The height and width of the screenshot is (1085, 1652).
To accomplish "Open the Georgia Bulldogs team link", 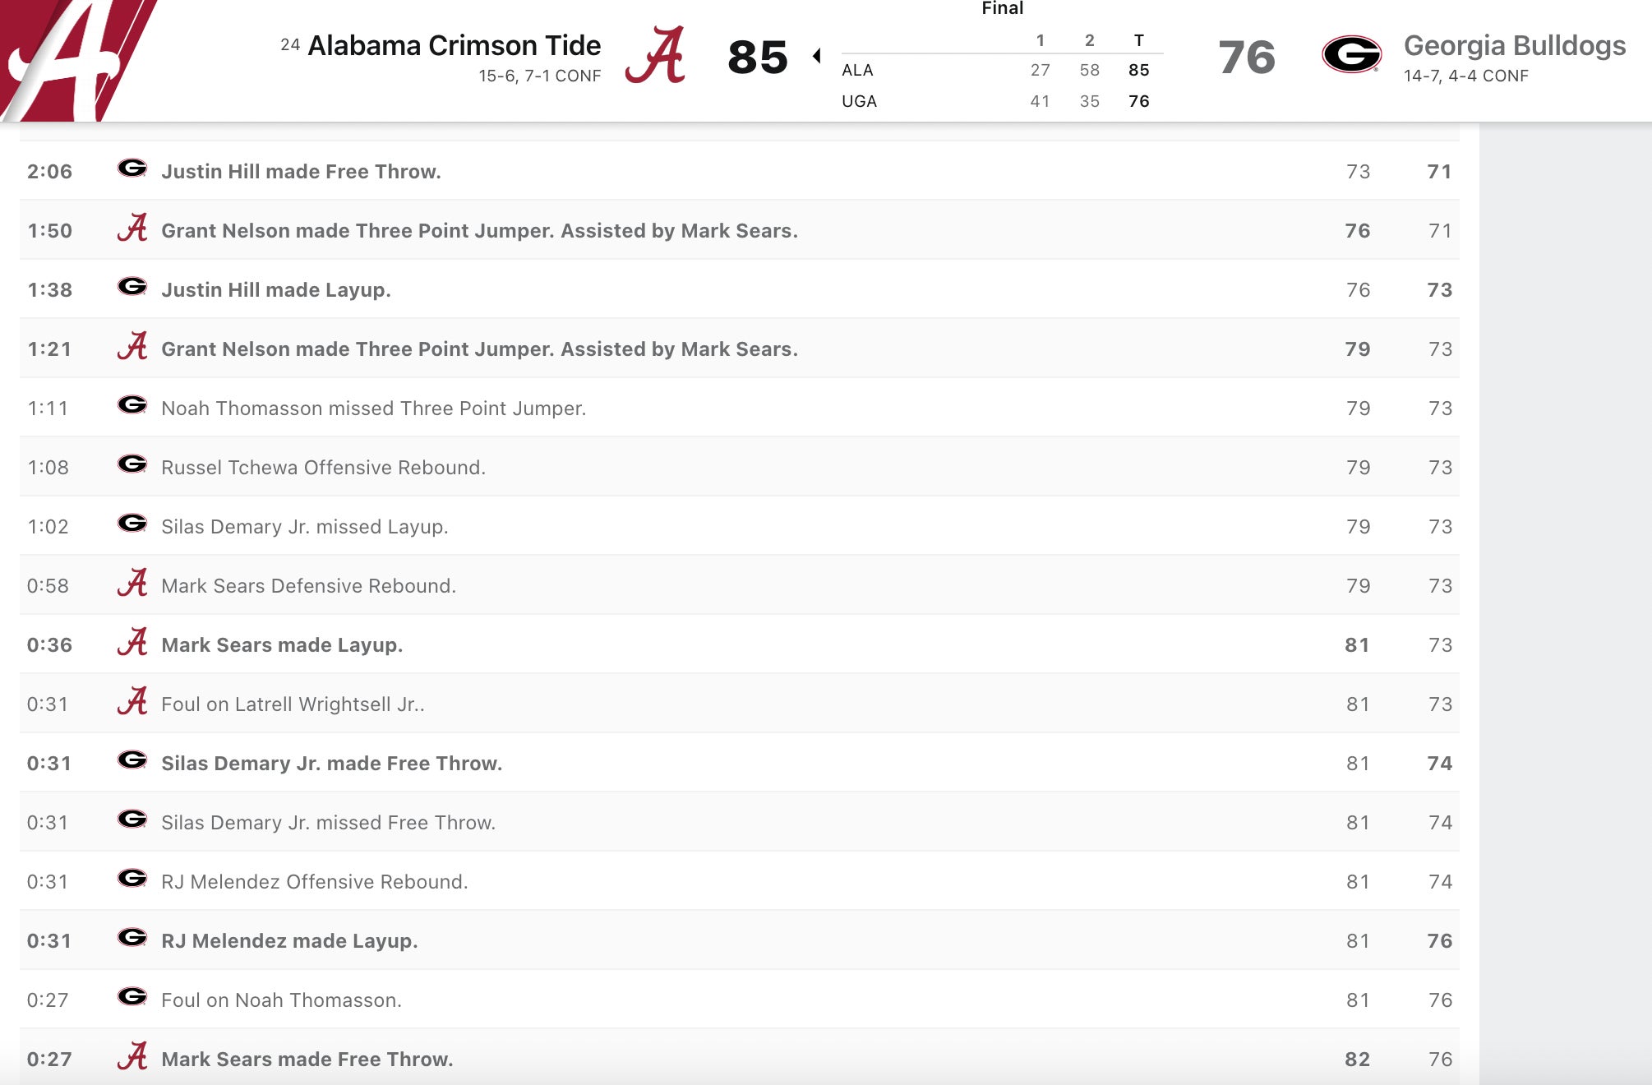I will click(1514, 46).
